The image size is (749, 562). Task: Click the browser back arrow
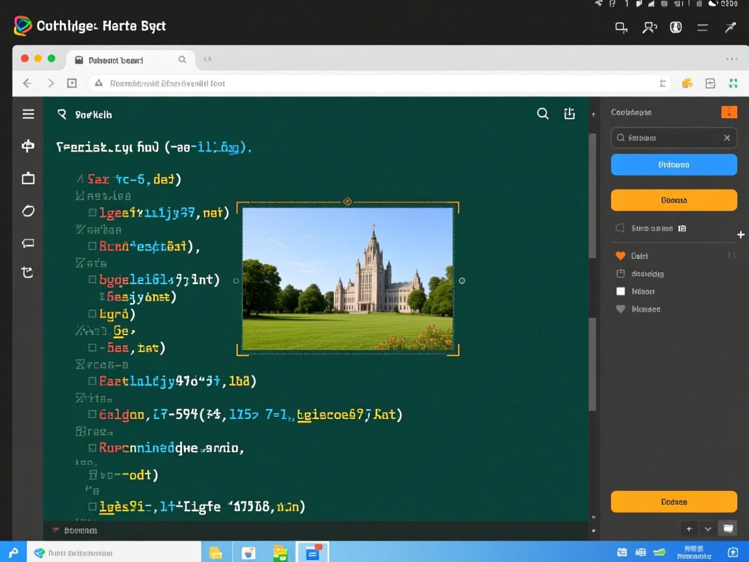coord(27,83)
